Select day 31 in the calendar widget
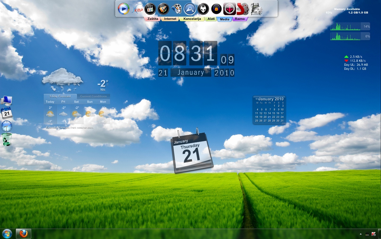 coord(282,121)
